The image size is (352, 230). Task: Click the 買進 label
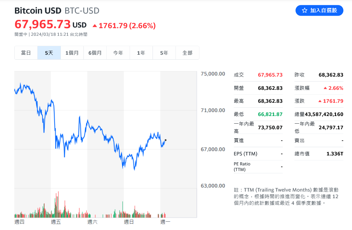(x=239, y=141)
